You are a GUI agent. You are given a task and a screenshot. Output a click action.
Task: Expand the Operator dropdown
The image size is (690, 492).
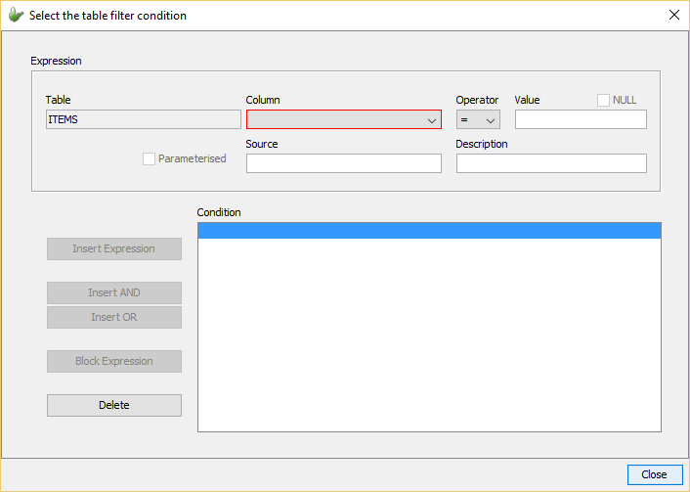click(x=478, y=119)
